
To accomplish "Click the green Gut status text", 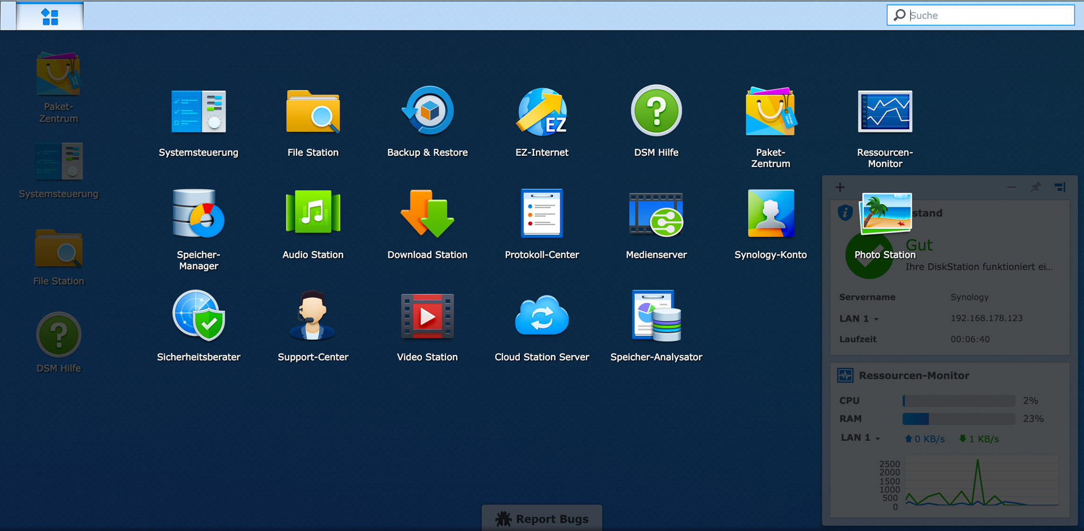I will pyautogui.click(x=919, y=245).
